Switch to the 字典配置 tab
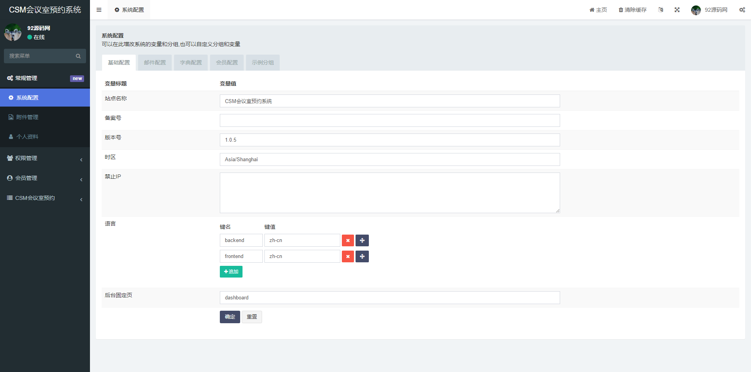This screenshot has height=372, width=751. coord(191,62)
